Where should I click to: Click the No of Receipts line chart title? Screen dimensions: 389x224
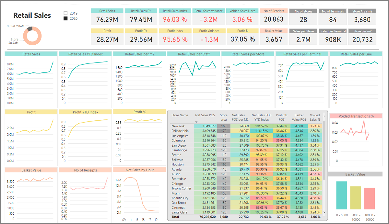86,170
